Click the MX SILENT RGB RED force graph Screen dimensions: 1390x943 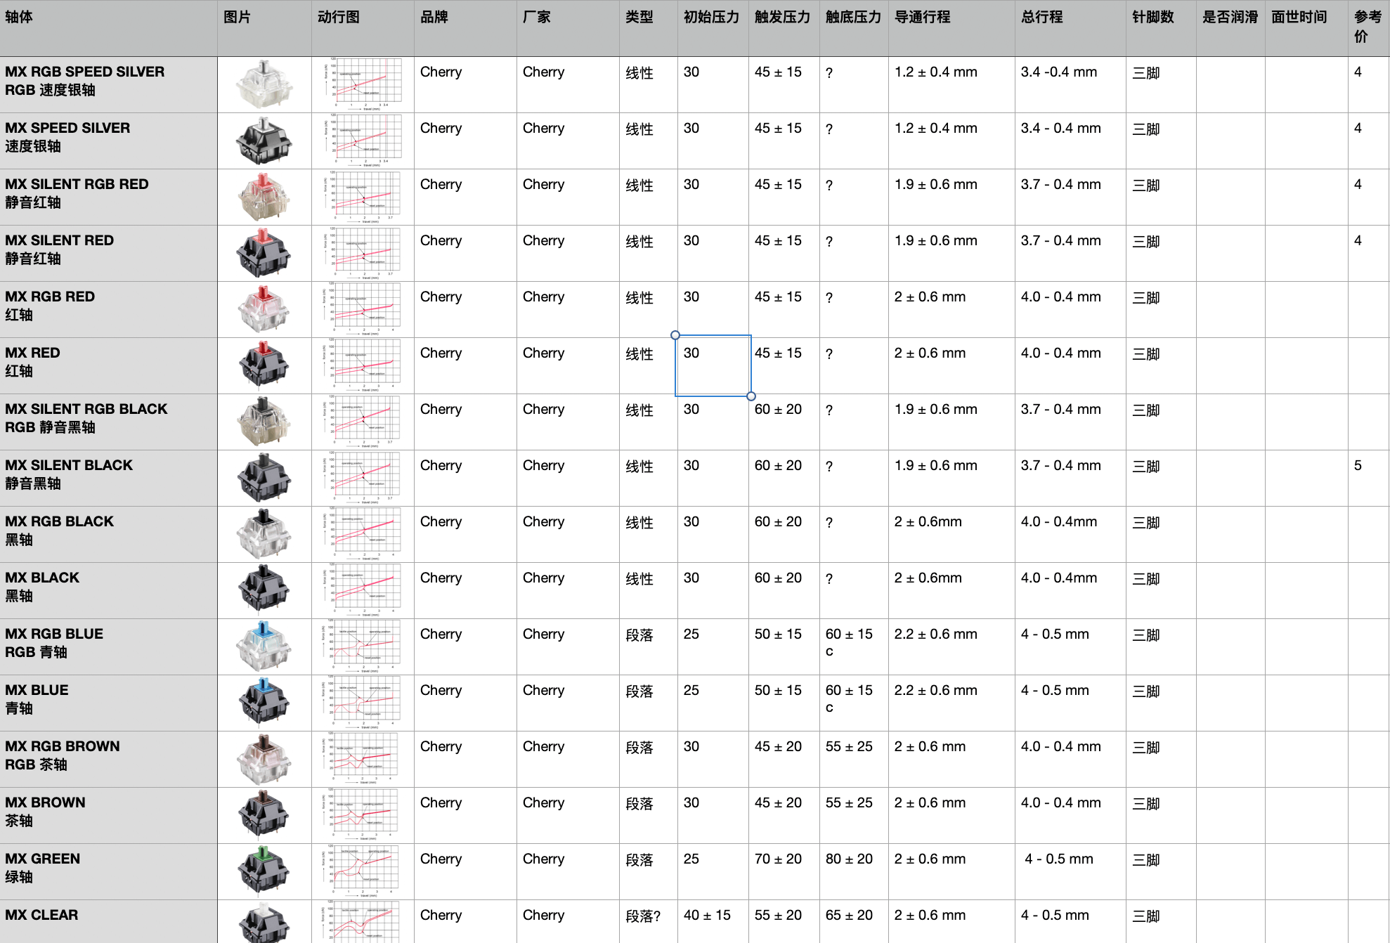(362, 197)
